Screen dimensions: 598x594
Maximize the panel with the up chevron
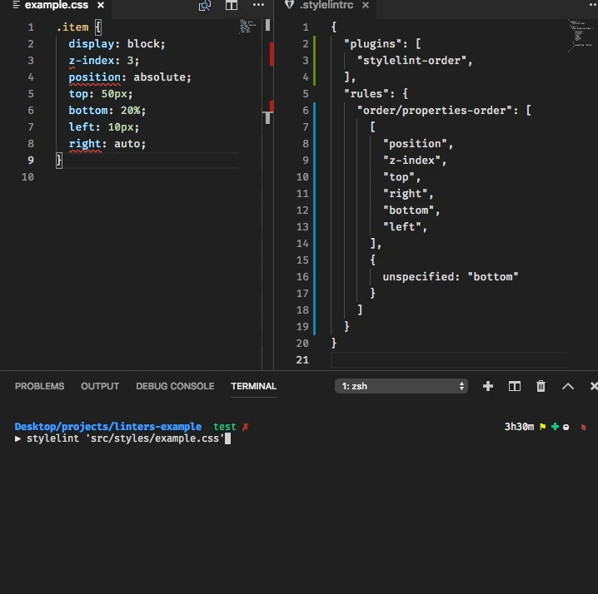click(x=568, y=386)
